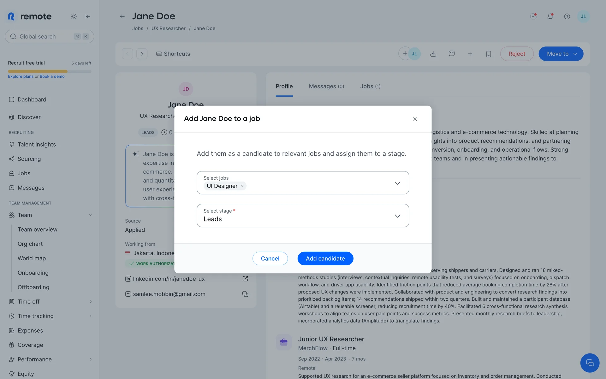The height and width of the screenshot is (379, 606).
Task: Collapse the Team section in the sidebar
Action: tap(91, 215)
